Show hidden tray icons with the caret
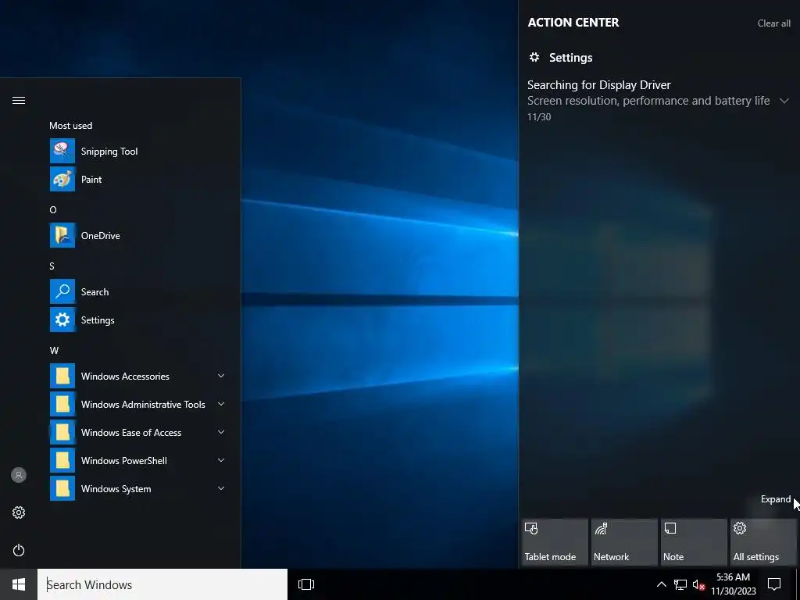This screenshot has height=600, width=800. coord(661,584)
